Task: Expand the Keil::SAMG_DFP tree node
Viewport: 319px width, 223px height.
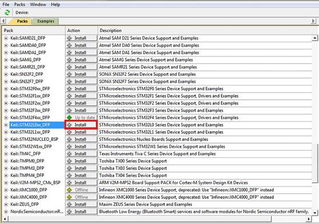Action: [6, 60]
